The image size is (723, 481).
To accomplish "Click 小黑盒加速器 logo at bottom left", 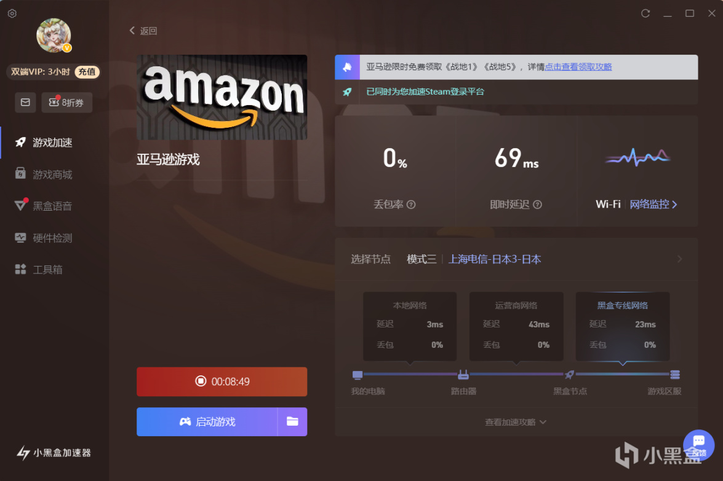I will pyautogui.click(x=54, y=453).
